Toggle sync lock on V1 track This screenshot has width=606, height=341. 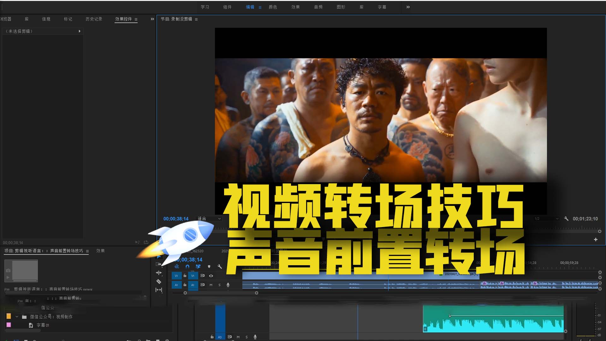[x=203, y=276]
